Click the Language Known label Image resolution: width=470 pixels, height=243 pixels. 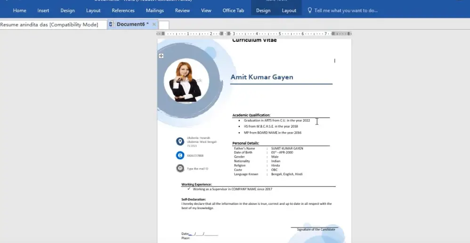(246, 174)
